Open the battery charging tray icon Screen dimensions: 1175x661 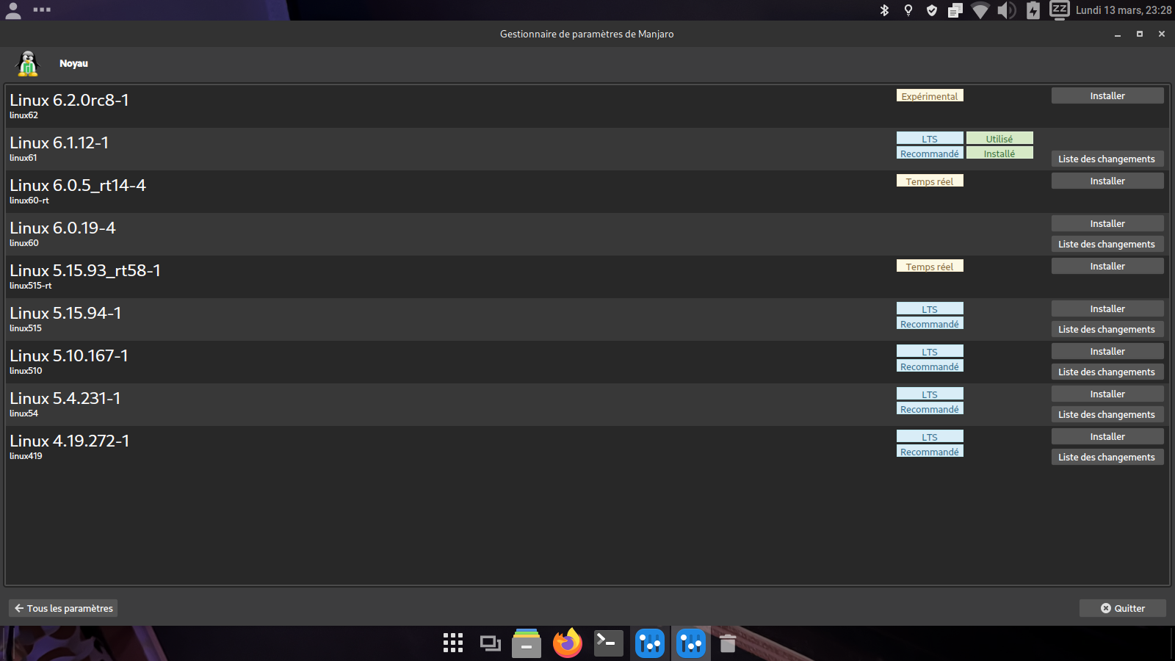coord(1033,10)
